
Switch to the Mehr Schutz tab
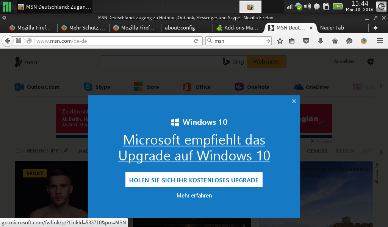point(83,28)
